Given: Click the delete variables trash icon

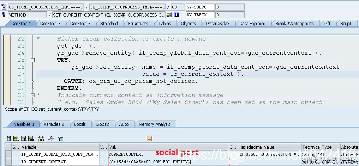Looking at the screenshot, I should click(x=9, y=139).
